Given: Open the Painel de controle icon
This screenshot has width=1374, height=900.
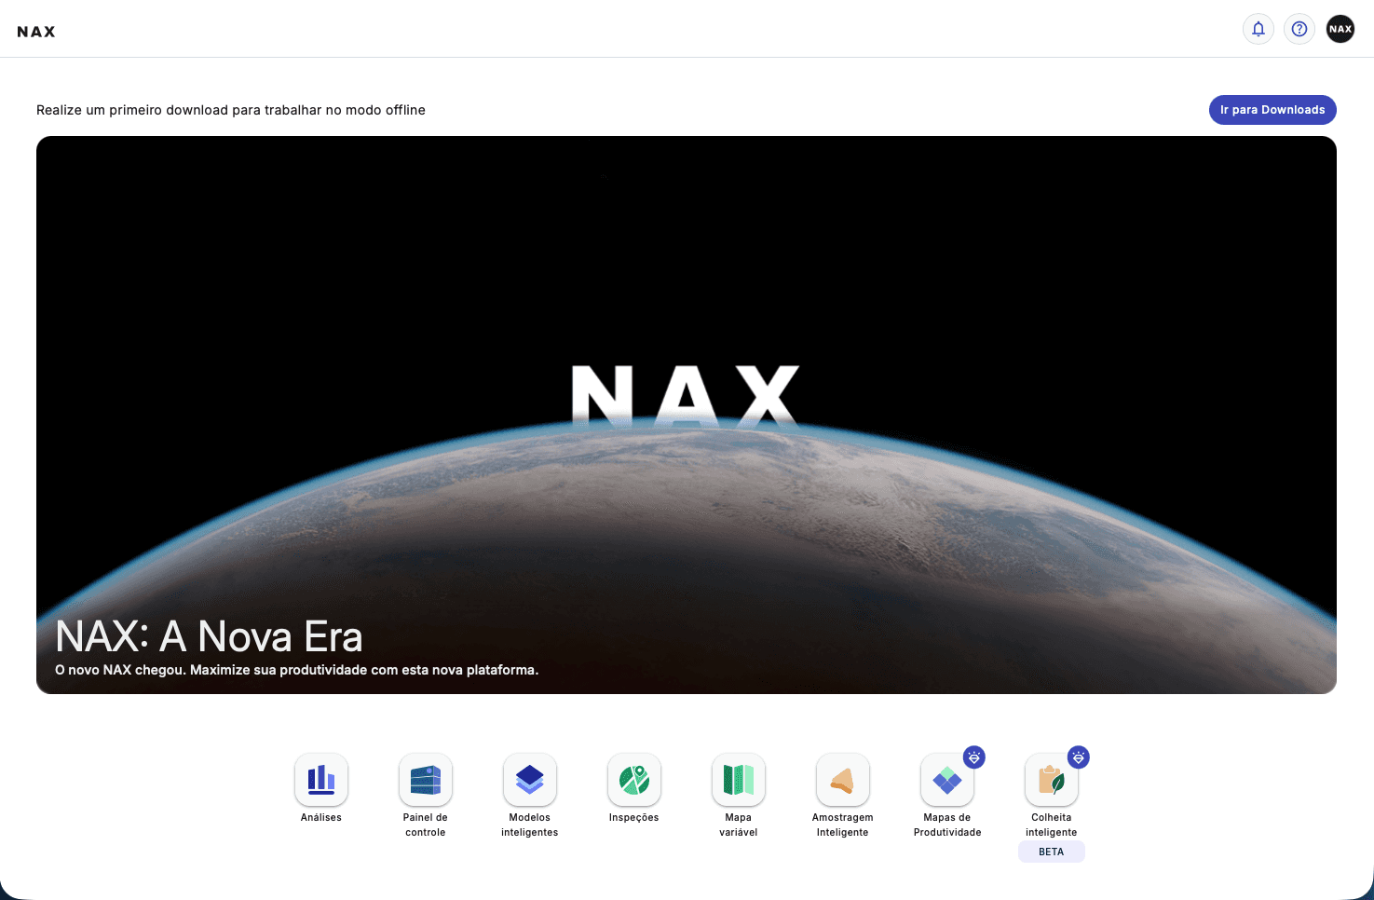Looking at the screenshot, I should coord(426,780).
